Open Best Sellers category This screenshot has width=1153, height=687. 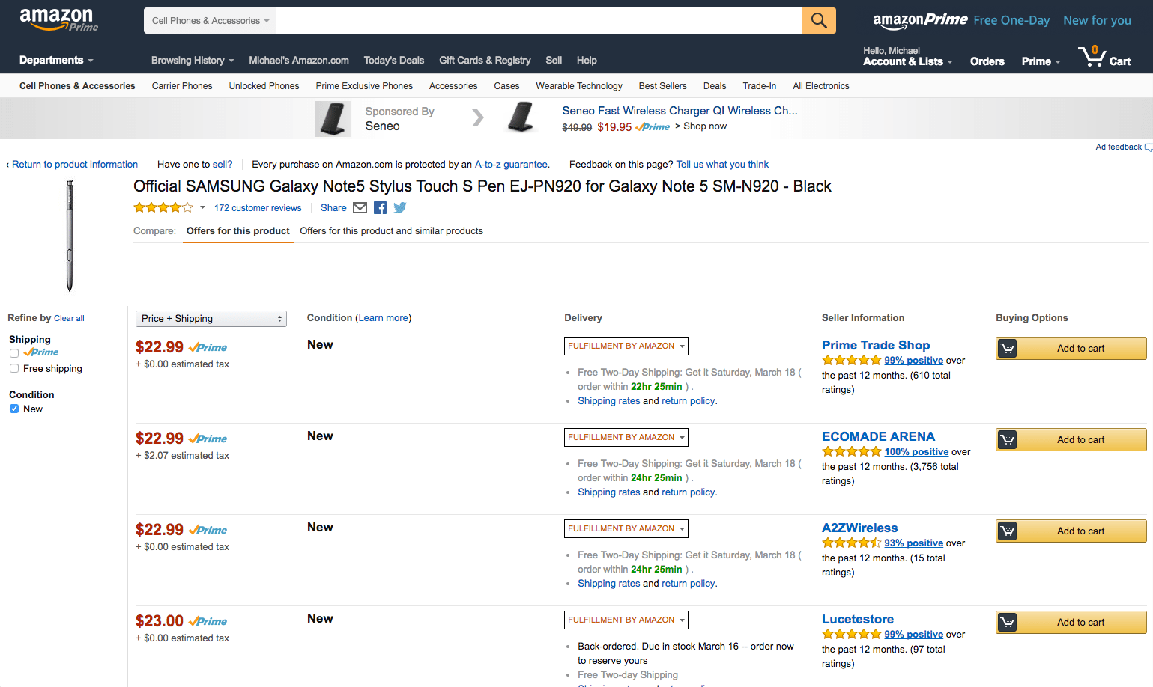pos(662,86)
